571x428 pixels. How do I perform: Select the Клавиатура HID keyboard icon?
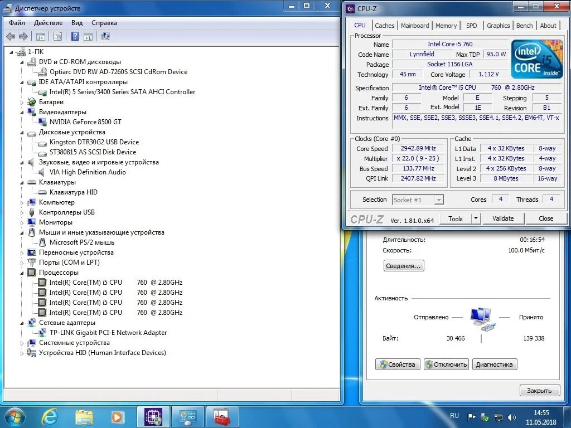[x=42, y=192]
